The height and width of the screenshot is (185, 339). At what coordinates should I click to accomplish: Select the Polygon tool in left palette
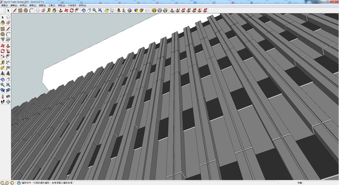[3, 39]
